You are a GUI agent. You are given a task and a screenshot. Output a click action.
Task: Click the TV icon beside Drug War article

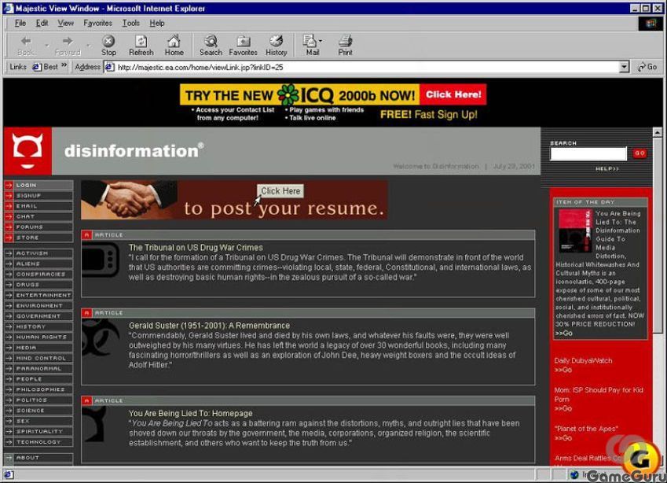coord(101,260)
